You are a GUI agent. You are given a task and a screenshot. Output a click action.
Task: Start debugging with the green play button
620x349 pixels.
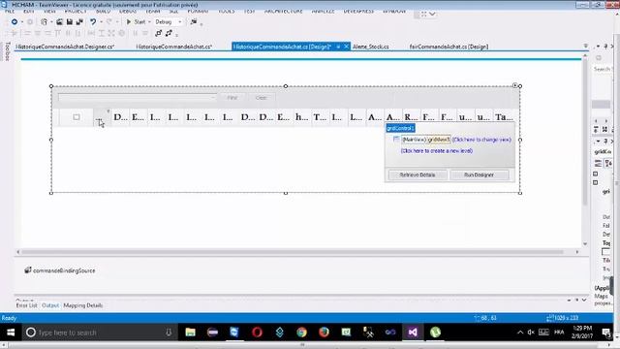pyautogui.click(x=129, y=21)
